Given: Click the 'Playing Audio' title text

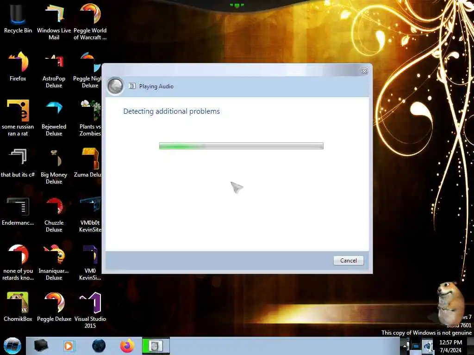Looking at the screenshot, I should tap(156, 86).
